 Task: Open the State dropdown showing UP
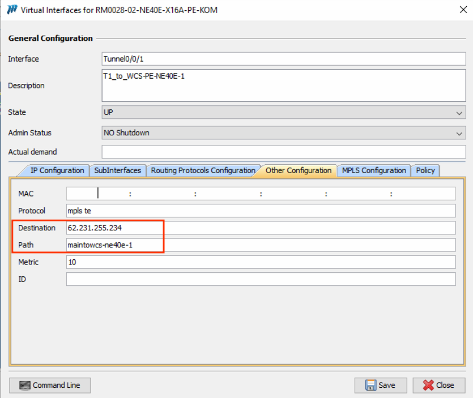click(283, 113)
